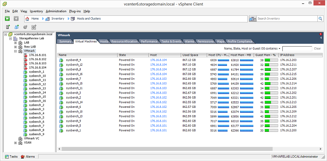Open the Inventory menu
Viewport: 327px width, 161px height.
point(36,11)
